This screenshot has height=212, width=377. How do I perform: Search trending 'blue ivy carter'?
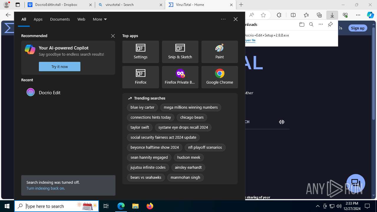143,107
